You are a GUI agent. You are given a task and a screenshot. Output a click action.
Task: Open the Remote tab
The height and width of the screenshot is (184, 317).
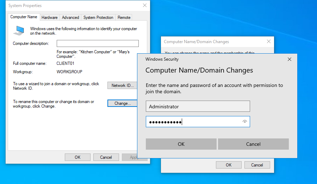(124, 18)
